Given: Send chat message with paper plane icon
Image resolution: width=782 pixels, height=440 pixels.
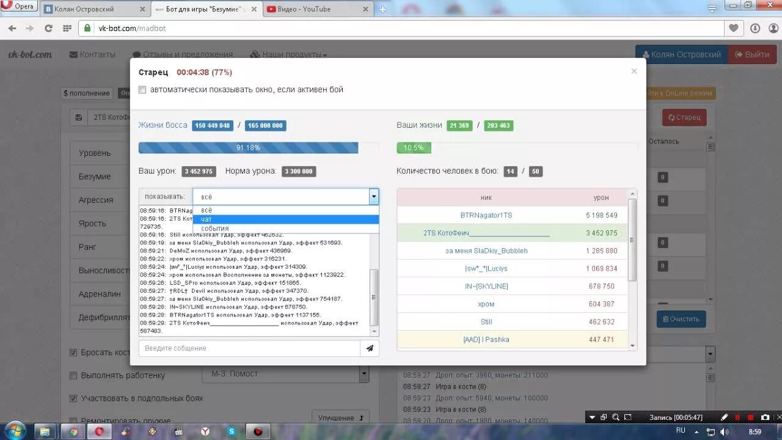Looking at the screenshot, I should [x=370, y=348].
